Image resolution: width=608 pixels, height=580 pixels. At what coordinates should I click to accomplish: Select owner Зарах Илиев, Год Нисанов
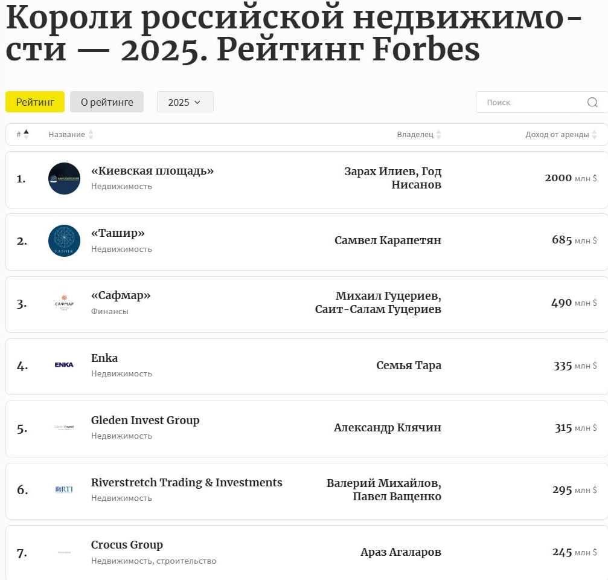click(393, 178)
